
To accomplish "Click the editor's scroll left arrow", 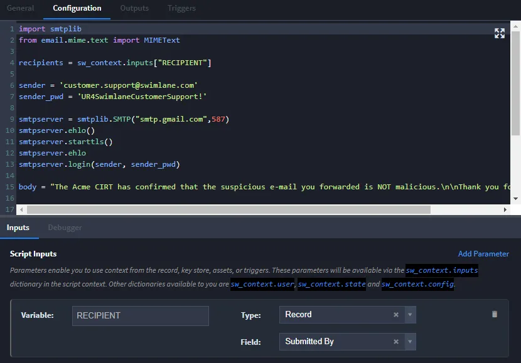I will [x=21, y=209].
